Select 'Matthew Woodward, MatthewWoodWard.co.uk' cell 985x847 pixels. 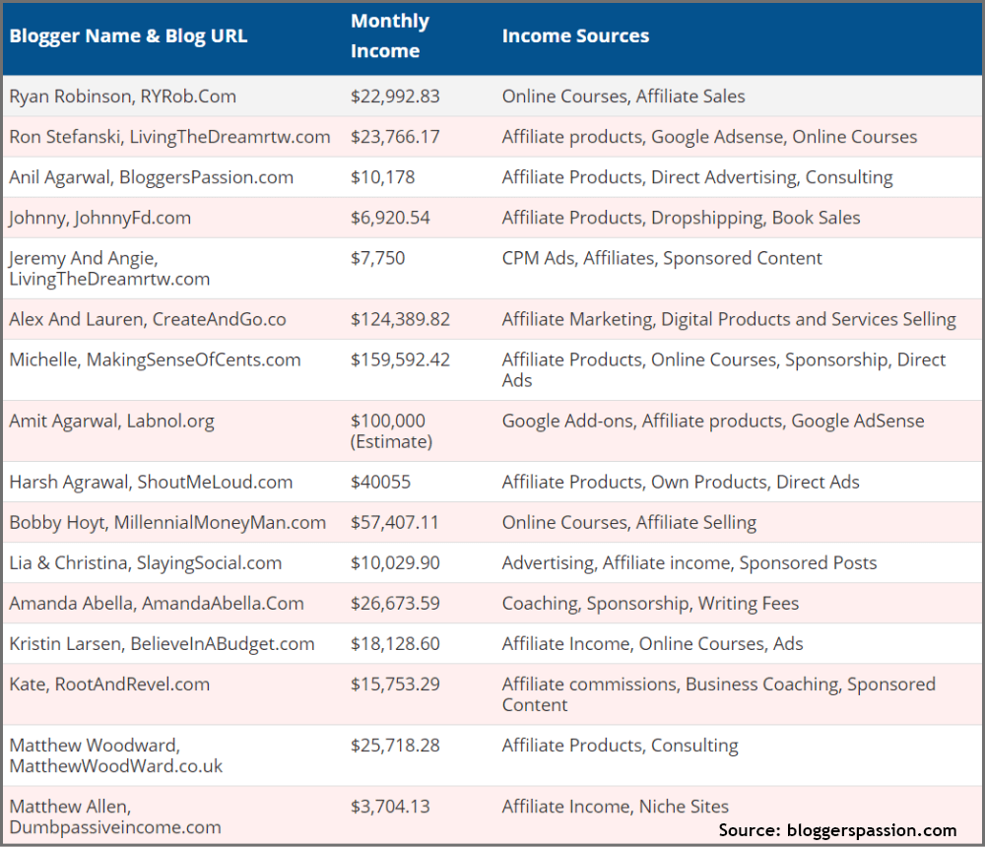tap(116, 755)
